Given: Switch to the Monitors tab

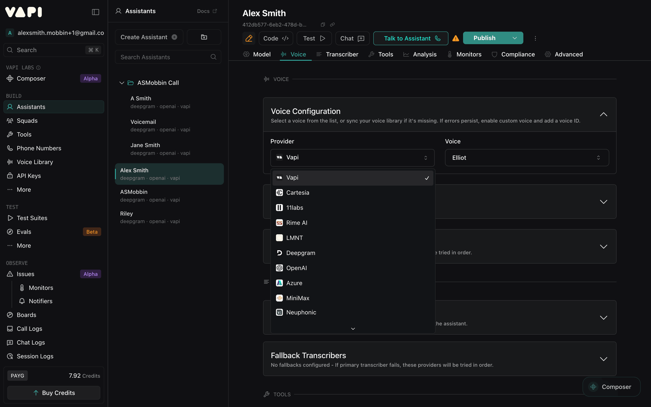Looking at the screenshot, I should point(464,54).
